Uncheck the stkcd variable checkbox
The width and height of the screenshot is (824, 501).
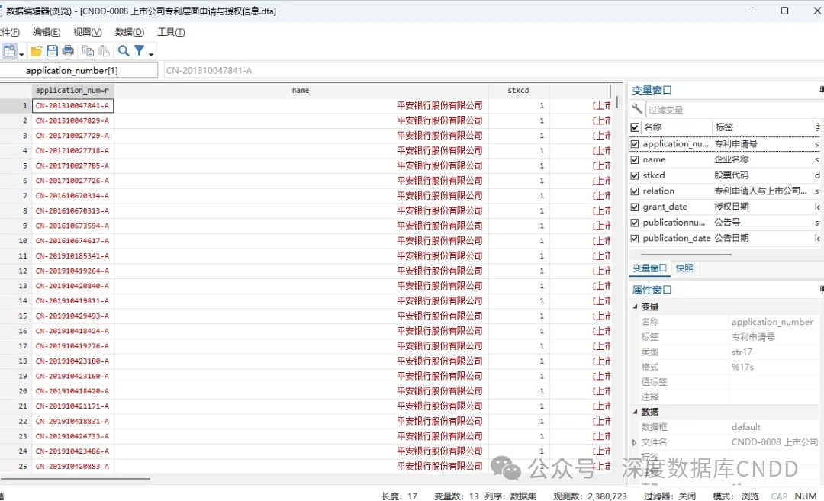coord(635,175)
